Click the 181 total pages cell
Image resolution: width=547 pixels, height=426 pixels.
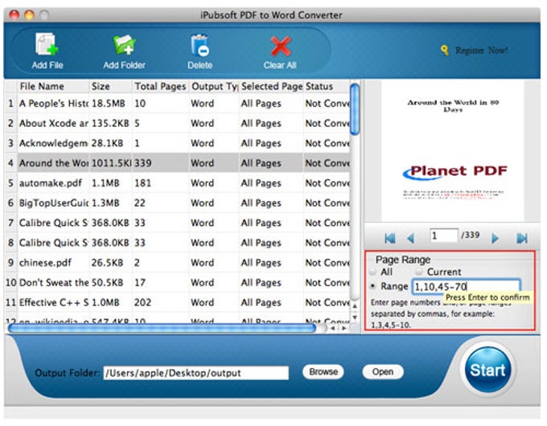[160, 183]
